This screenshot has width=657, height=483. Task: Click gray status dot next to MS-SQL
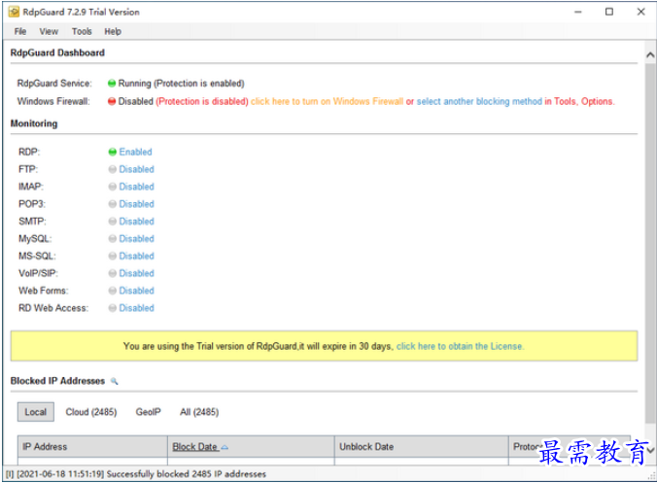[x=113, y=256]
